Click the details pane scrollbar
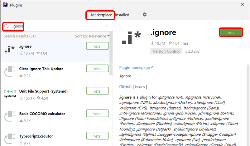 tap(248, 105)
